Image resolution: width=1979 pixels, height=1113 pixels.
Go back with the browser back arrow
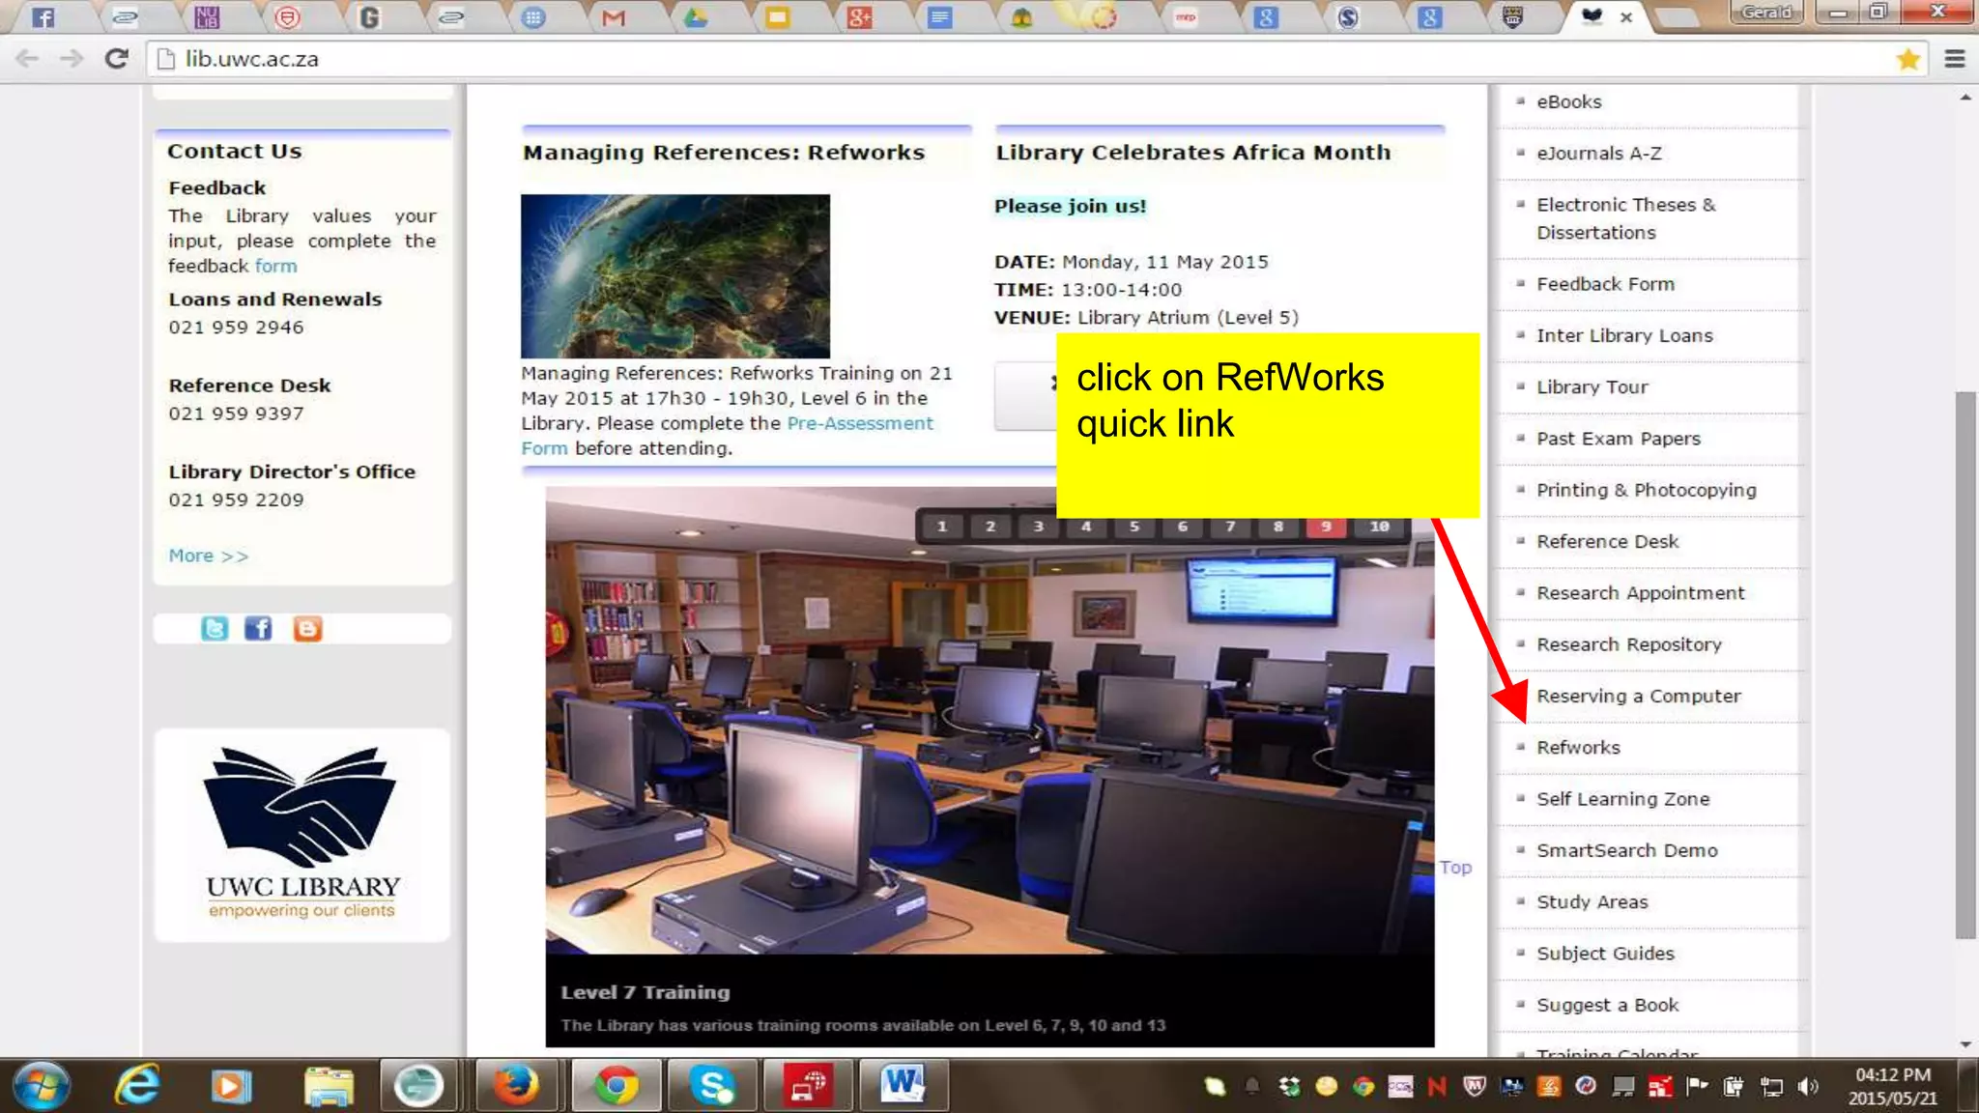[x=27, y=59]
